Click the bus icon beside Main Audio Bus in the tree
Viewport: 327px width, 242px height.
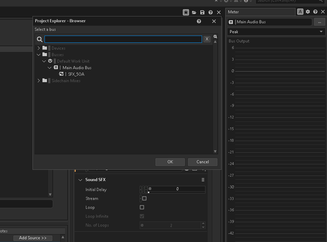(56, 67)
